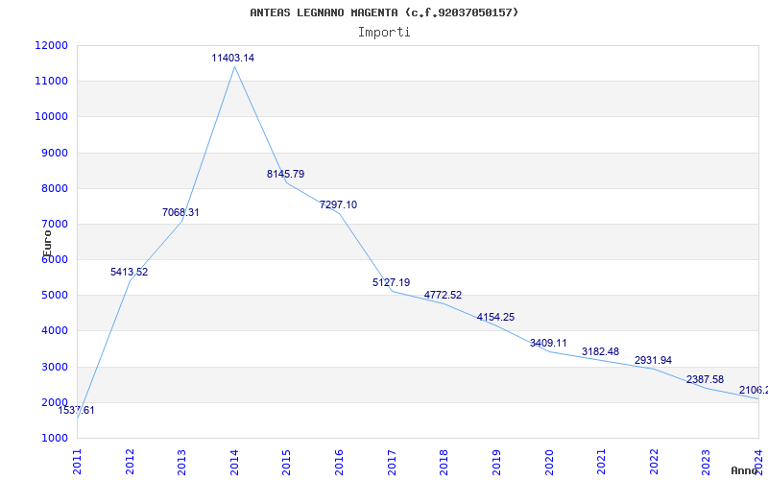Click the 7000 y-axis value
Viewport: 768px width, 480px height.
click(x=54, y=225)
